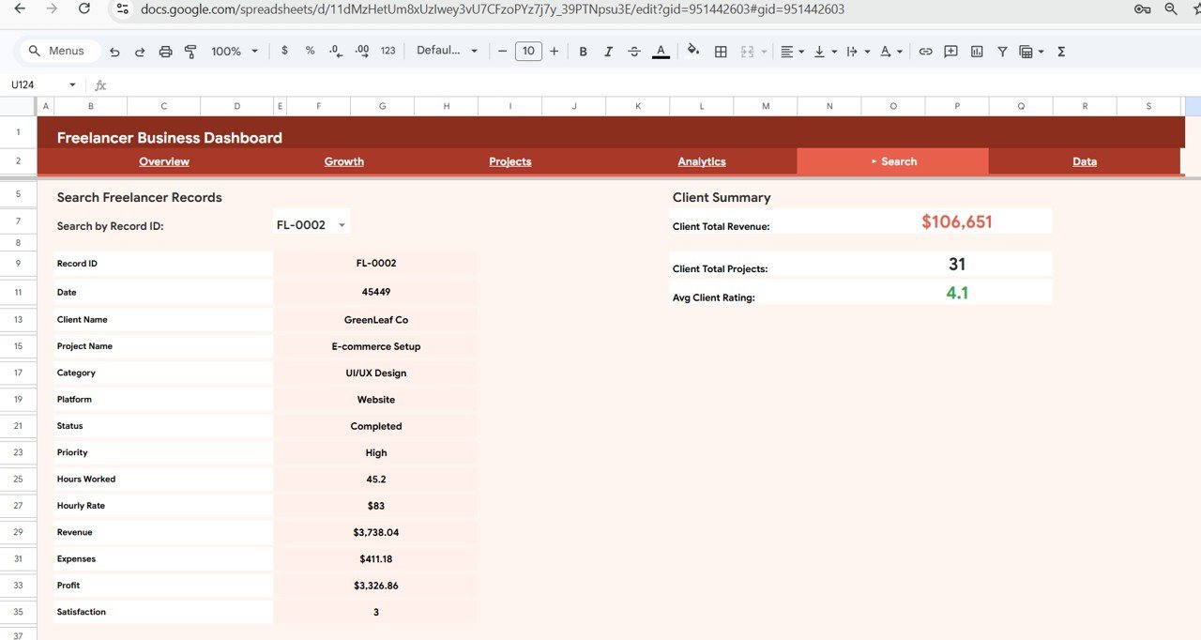
Task: Open the Search by Record ID dropdown
Action: 311,224
